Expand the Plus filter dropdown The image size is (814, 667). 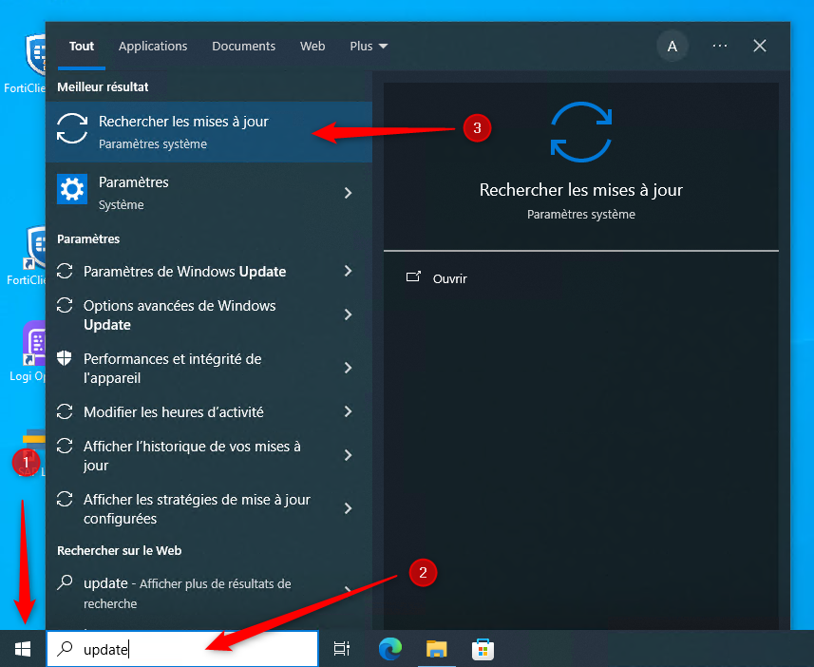pos(369,46)
